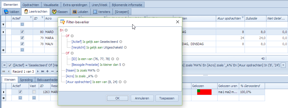Delete the [Beoogde Prestatie] condition
The image size is (288, 108).
(124, 65)
